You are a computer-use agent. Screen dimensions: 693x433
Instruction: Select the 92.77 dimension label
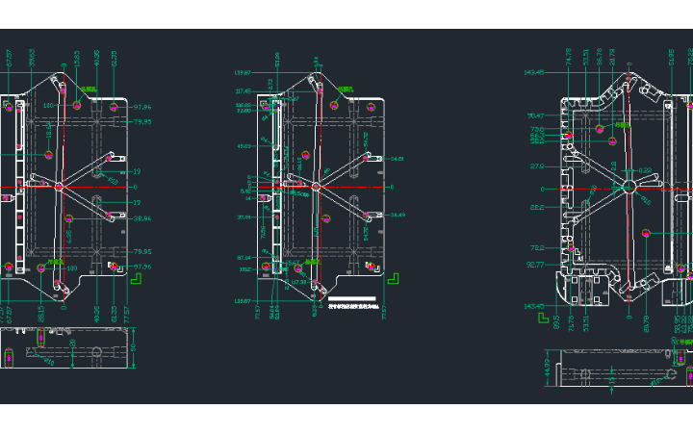[x=536, y=266]
